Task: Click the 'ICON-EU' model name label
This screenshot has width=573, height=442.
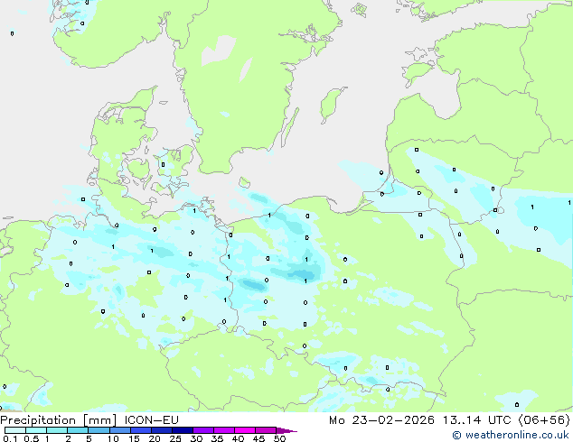Action: coord(152,420)
